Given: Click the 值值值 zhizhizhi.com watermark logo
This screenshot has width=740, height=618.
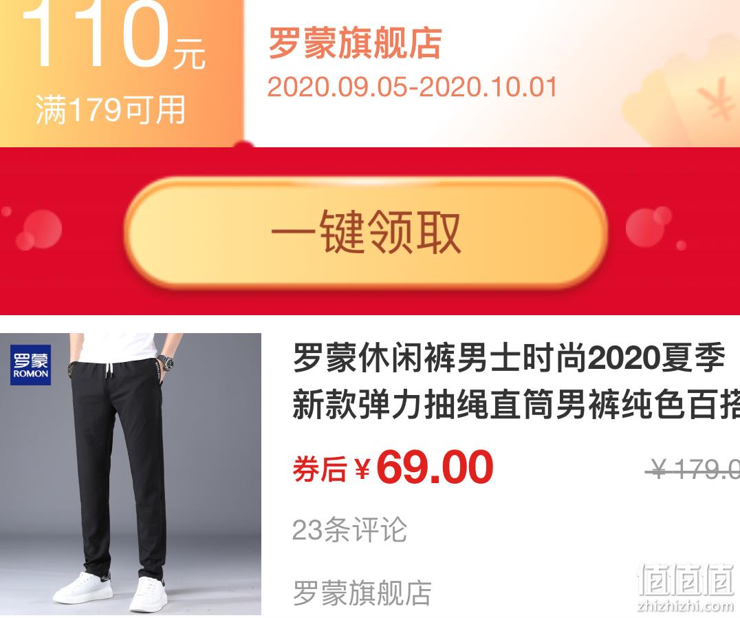Looking at the screenshot, I should pos(686,587).
